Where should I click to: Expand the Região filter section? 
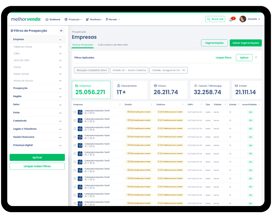[37, 96]
